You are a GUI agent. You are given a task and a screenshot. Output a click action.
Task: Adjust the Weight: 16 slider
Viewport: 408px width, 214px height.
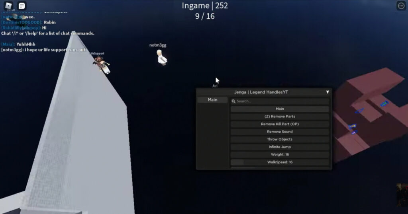pos(280,154)
